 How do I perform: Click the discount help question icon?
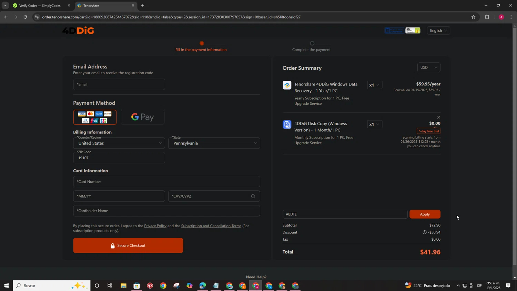pos(424,232)
